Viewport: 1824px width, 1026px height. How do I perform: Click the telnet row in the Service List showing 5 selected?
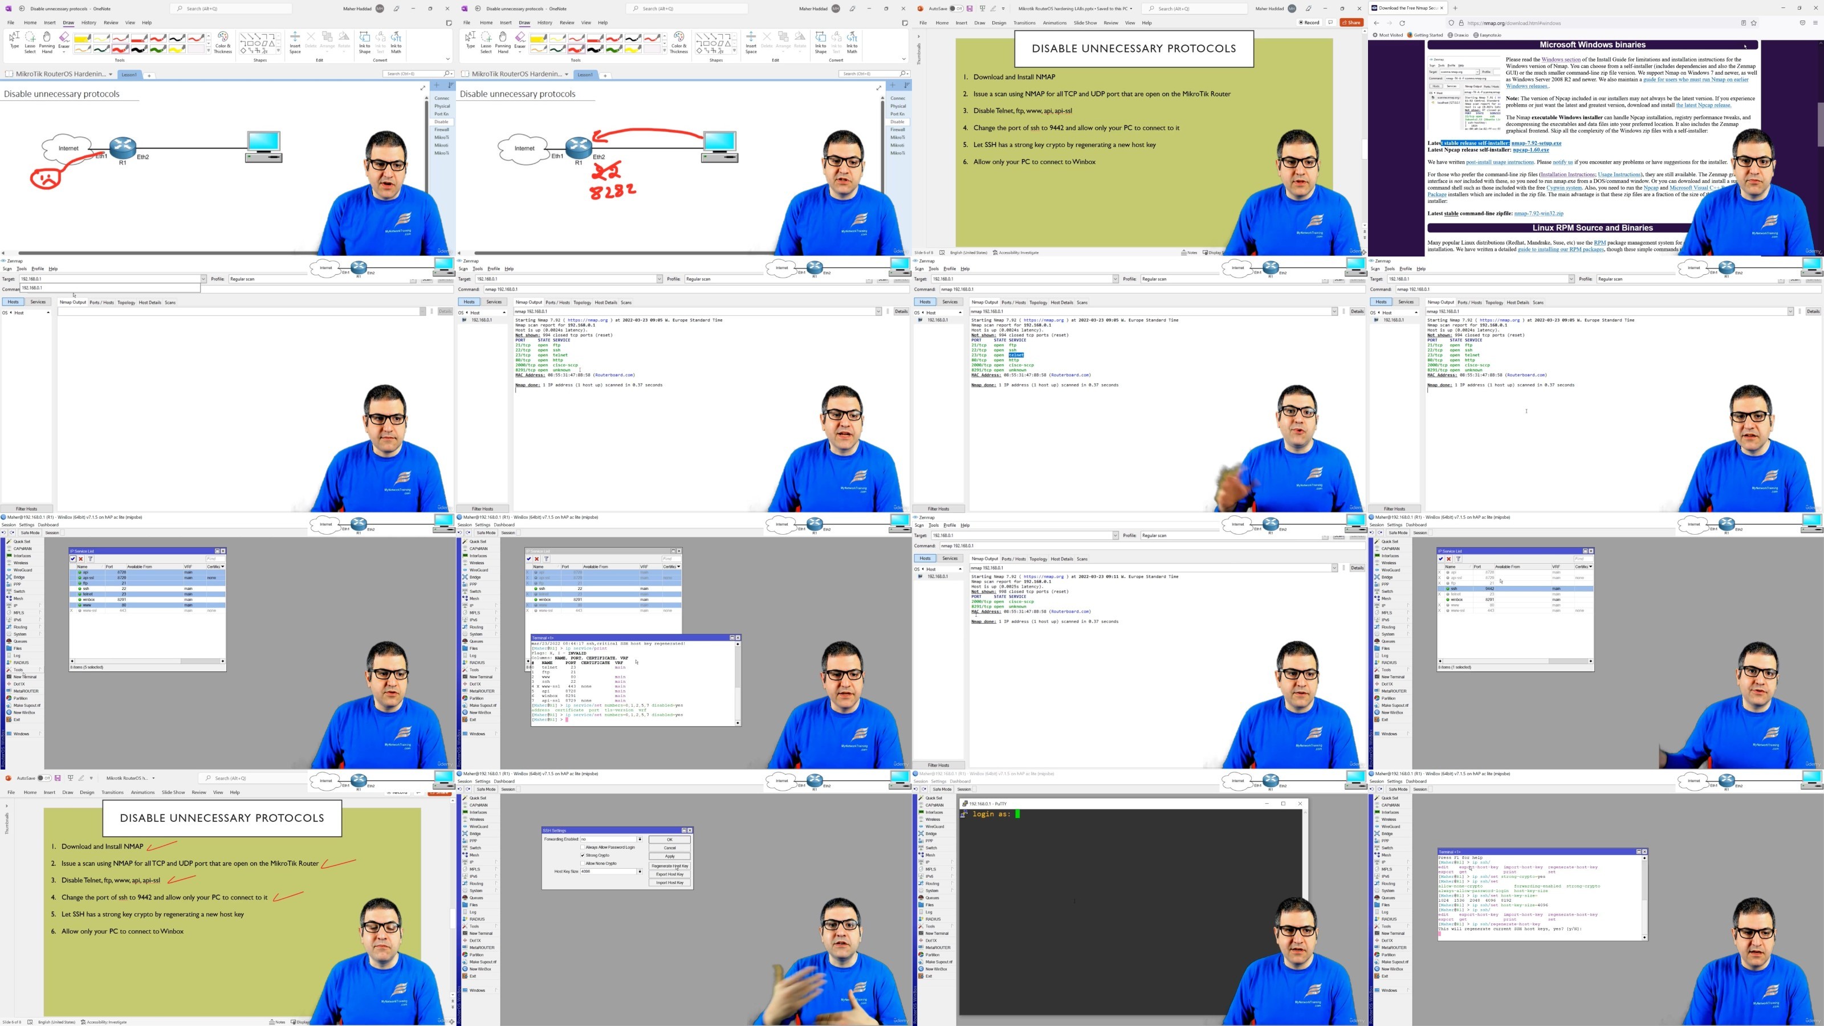tap(147, 594)
